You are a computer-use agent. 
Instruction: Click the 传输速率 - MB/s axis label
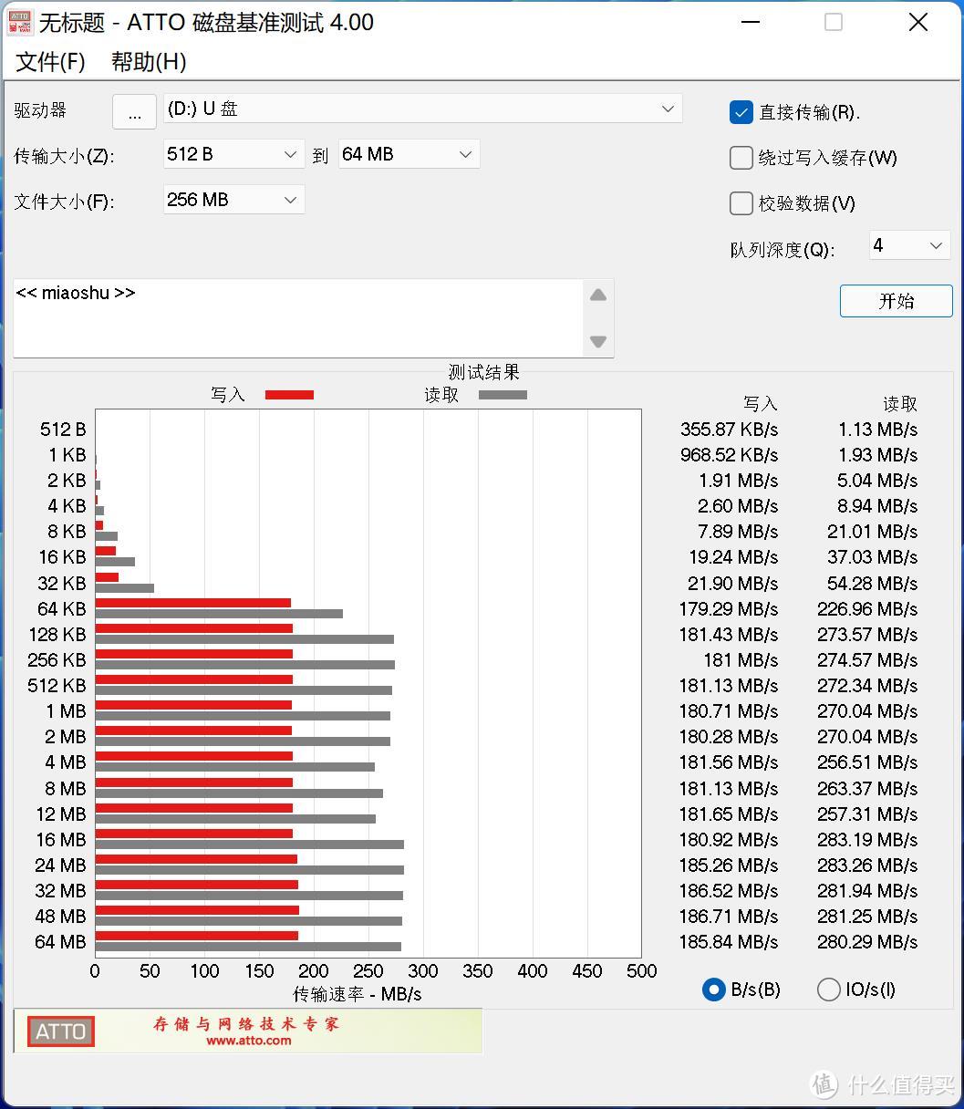click(358, 994)
